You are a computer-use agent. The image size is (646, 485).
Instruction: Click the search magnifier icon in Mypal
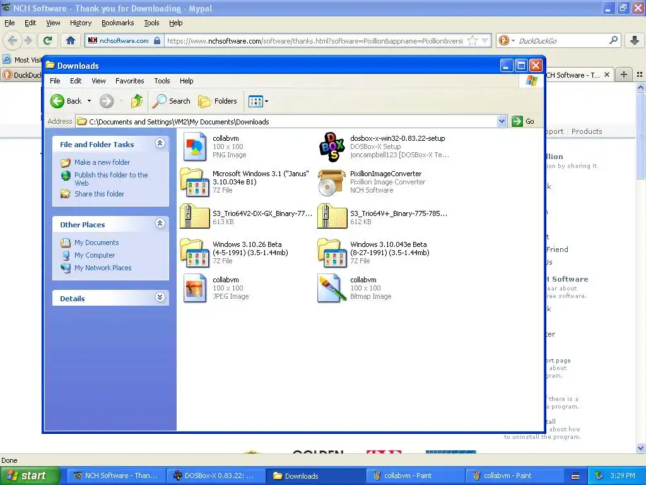point(613,40)
